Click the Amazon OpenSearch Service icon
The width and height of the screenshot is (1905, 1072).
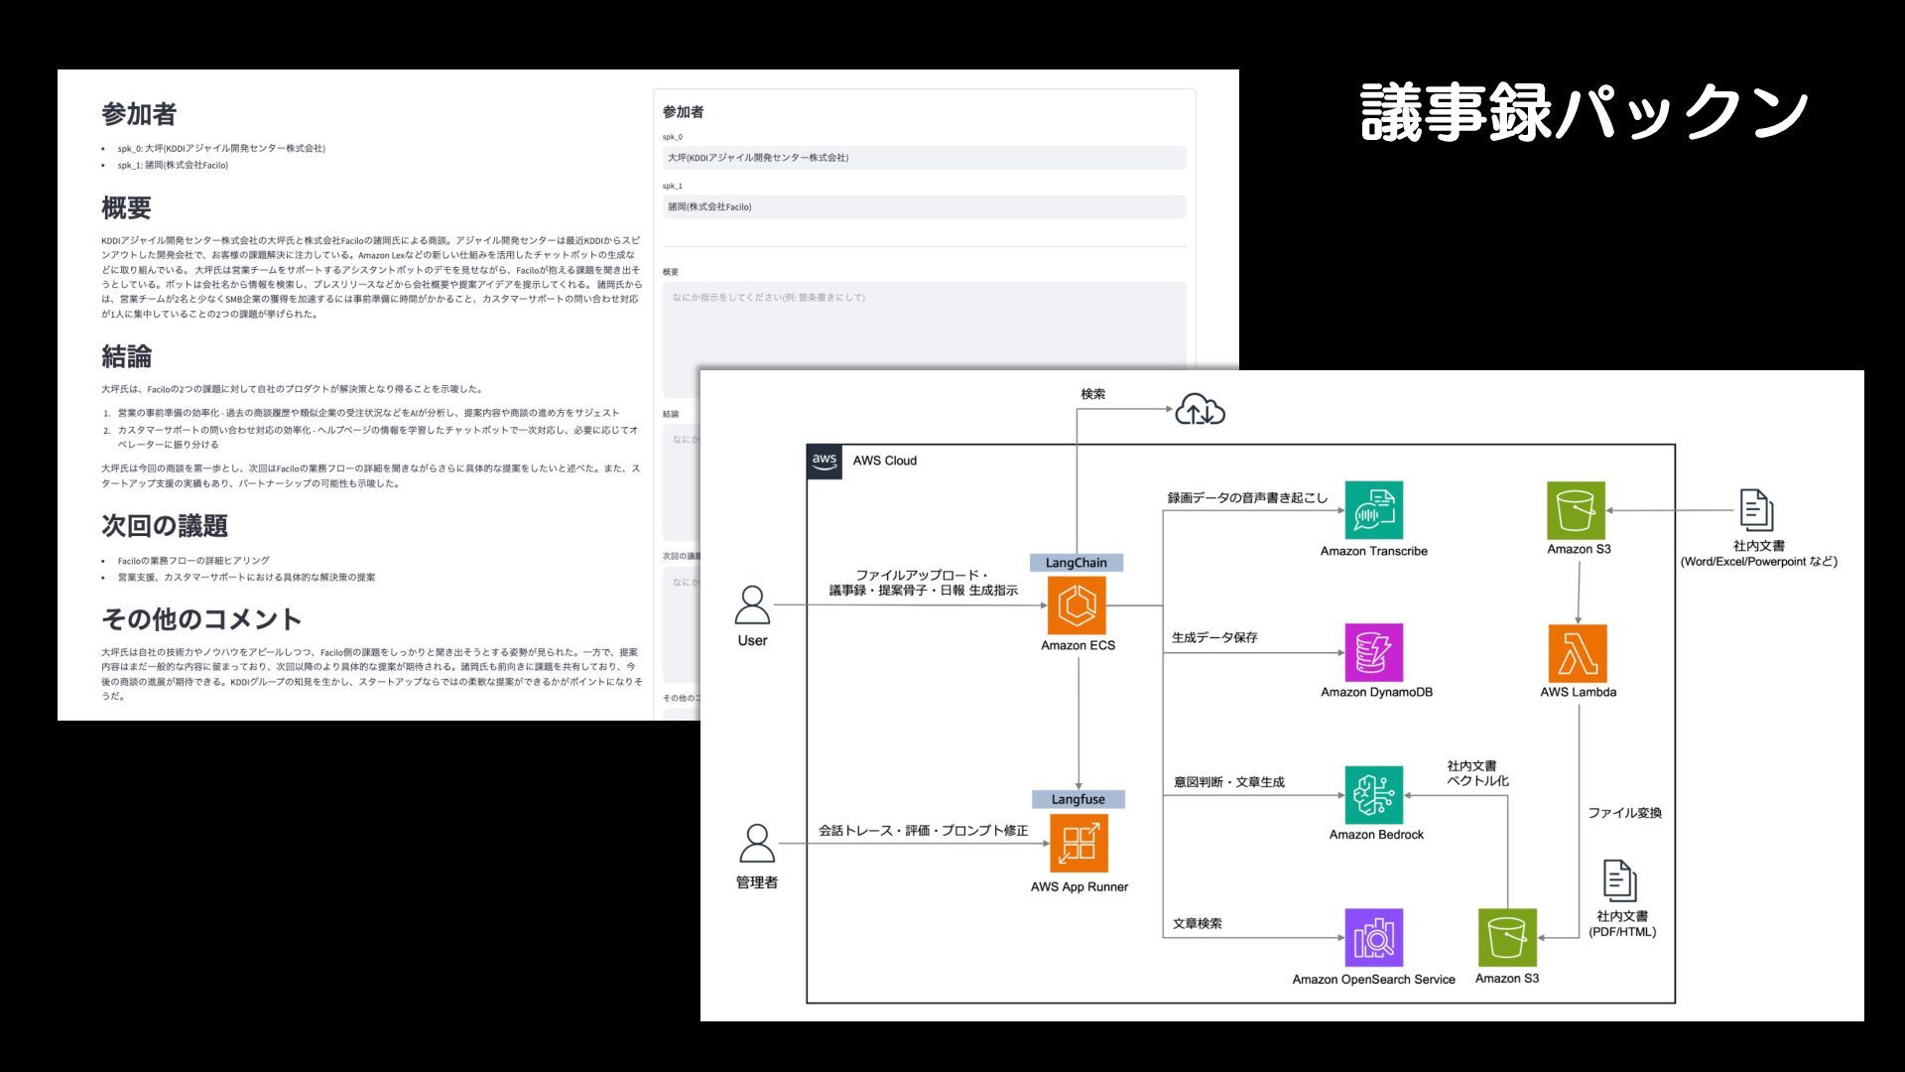point(1374,937)
